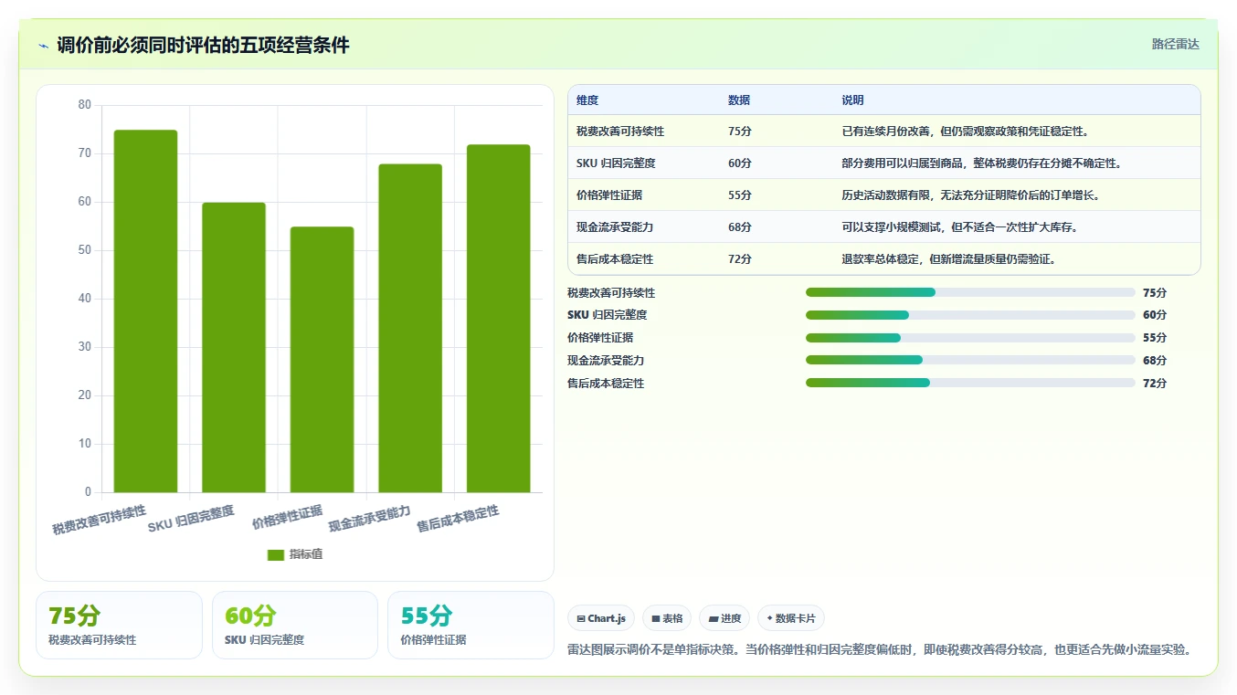Click the 税费改善可持续性 progress bar at 75分
The image size is (1237, 695).
click(970, 292)
